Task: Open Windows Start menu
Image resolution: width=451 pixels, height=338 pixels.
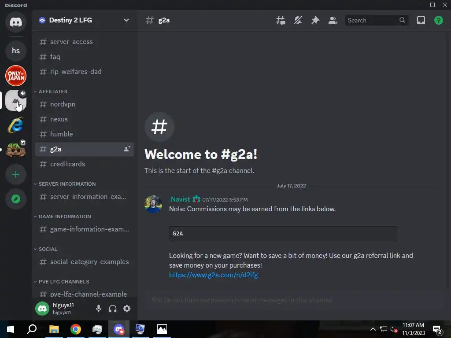Action: pyautogui.click(x=11, y=329)
